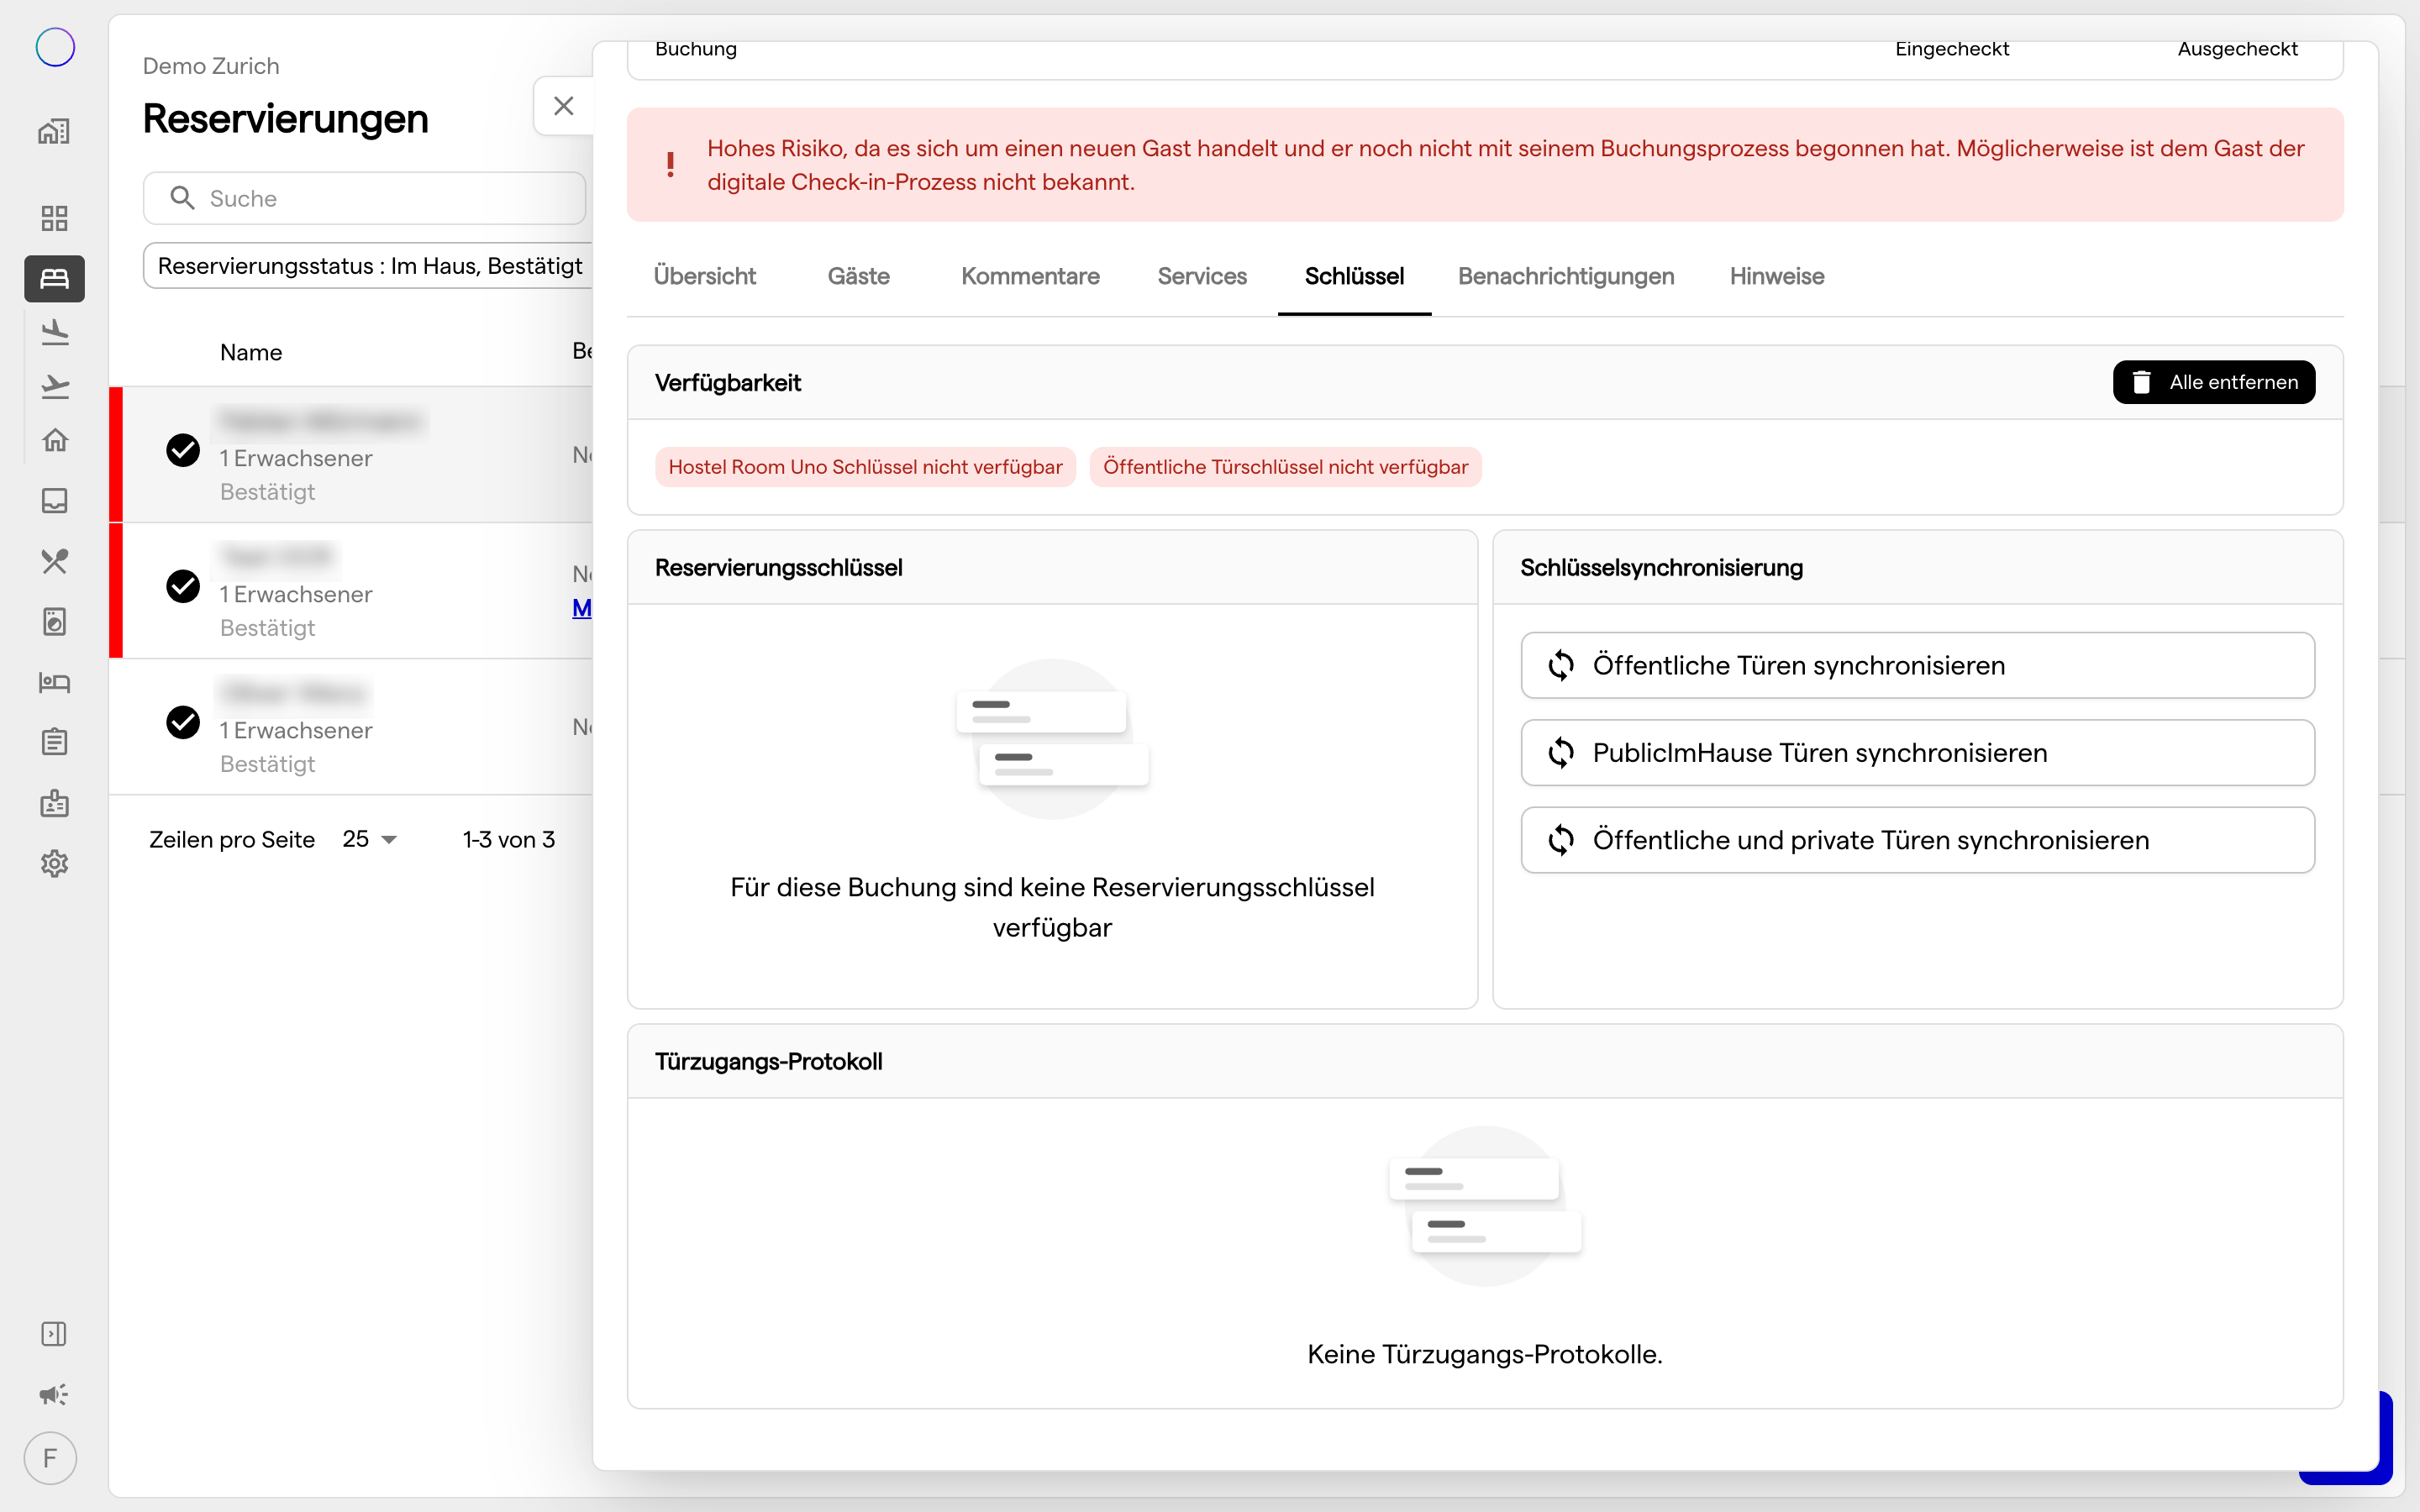Click the Ausgecheckt label at the top

pos(2238,49)
